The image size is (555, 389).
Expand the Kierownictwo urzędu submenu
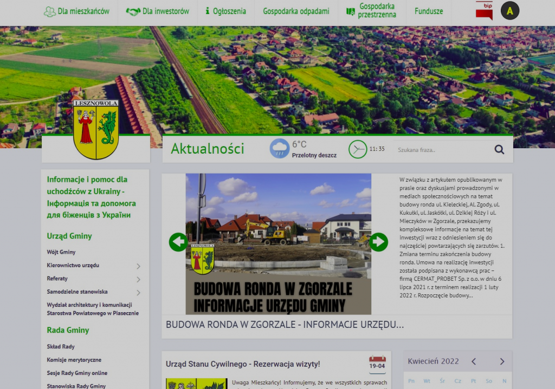coord(138,266)
